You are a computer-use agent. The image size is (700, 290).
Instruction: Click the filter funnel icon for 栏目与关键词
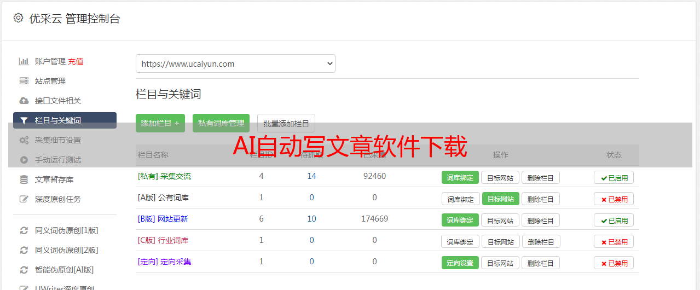(x=24, y=120)
